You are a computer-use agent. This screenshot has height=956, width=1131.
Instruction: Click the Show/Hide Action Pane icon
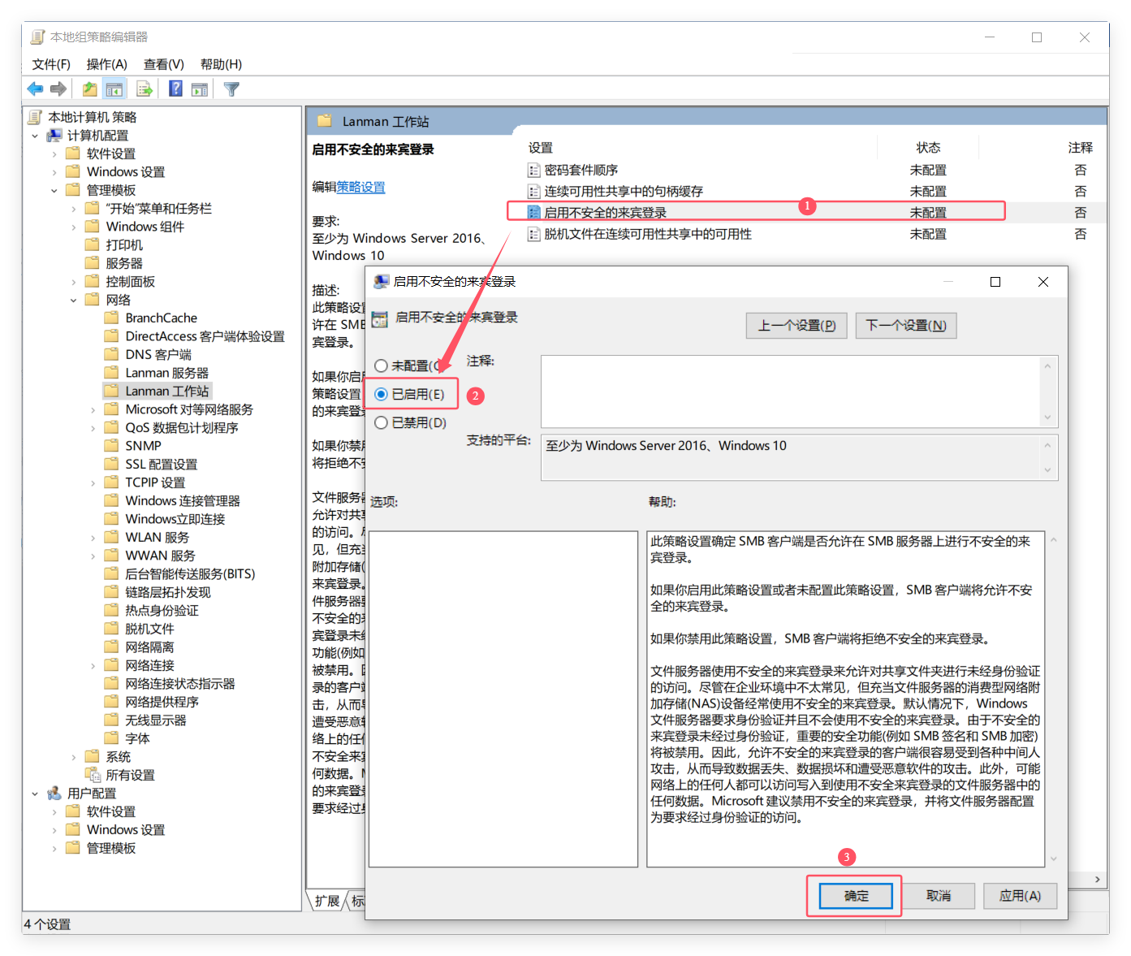coord(200,89)
